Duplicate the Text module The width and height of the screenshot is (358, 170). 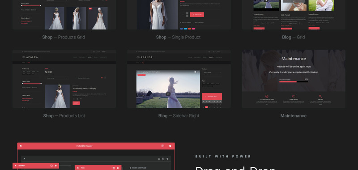click(x=114, y=168)
